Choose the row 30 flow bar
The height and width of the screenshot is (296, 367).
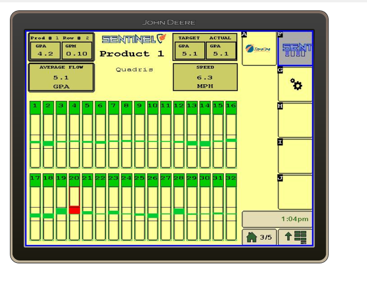205,214
